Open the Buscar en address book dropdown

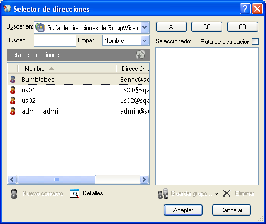(x=145, y=27)
